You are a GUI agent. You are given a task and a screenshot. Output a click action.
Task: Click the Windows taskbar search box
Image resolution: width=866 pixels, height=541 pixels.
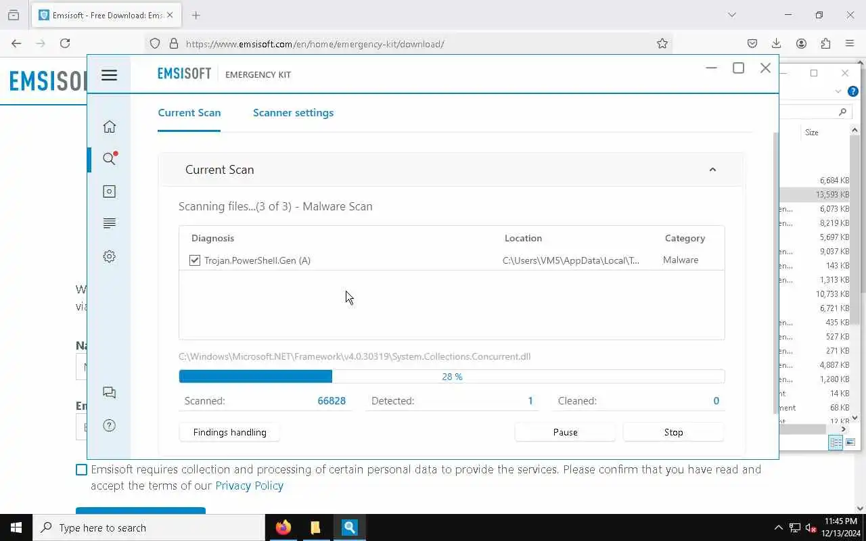click(x=149, y=527)
